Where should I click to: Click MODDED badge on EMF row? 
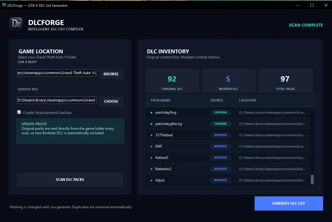click(x=220, y=147)
